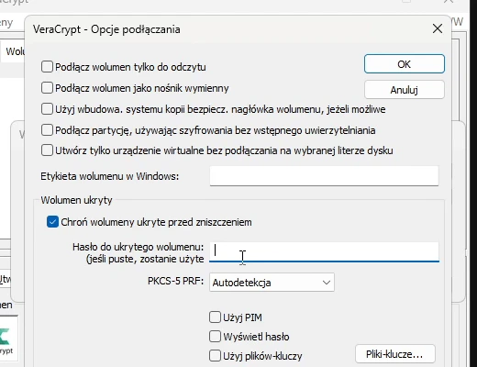Close the 'Opcje podłączania' dialog with X
This screenshot has height=367, width=477.
(438, 28)
